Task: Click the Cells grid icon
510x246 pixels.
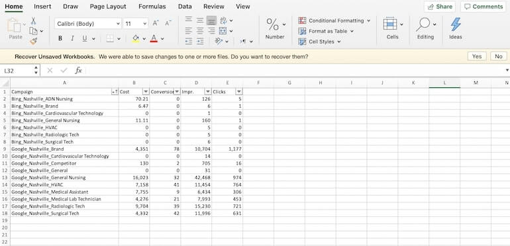Action: tap(390, 24)
